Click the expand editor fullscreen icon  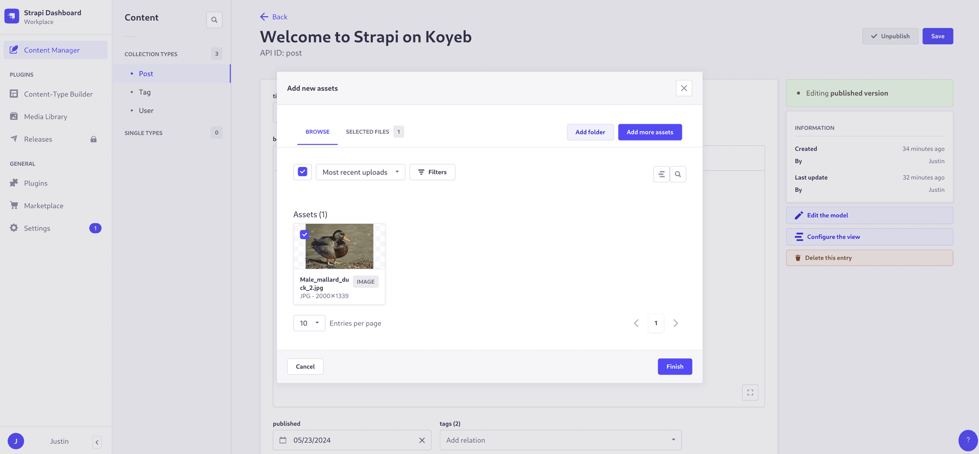point(750,392)
